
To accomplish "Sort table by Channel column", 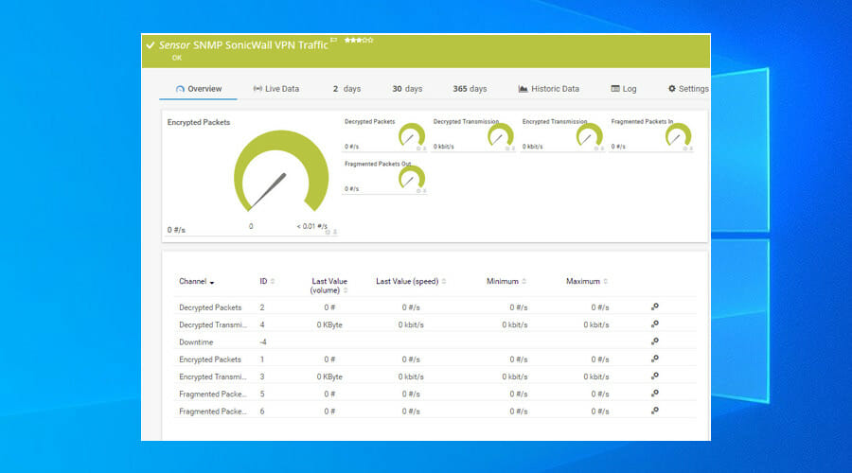I will click(196, 281).
